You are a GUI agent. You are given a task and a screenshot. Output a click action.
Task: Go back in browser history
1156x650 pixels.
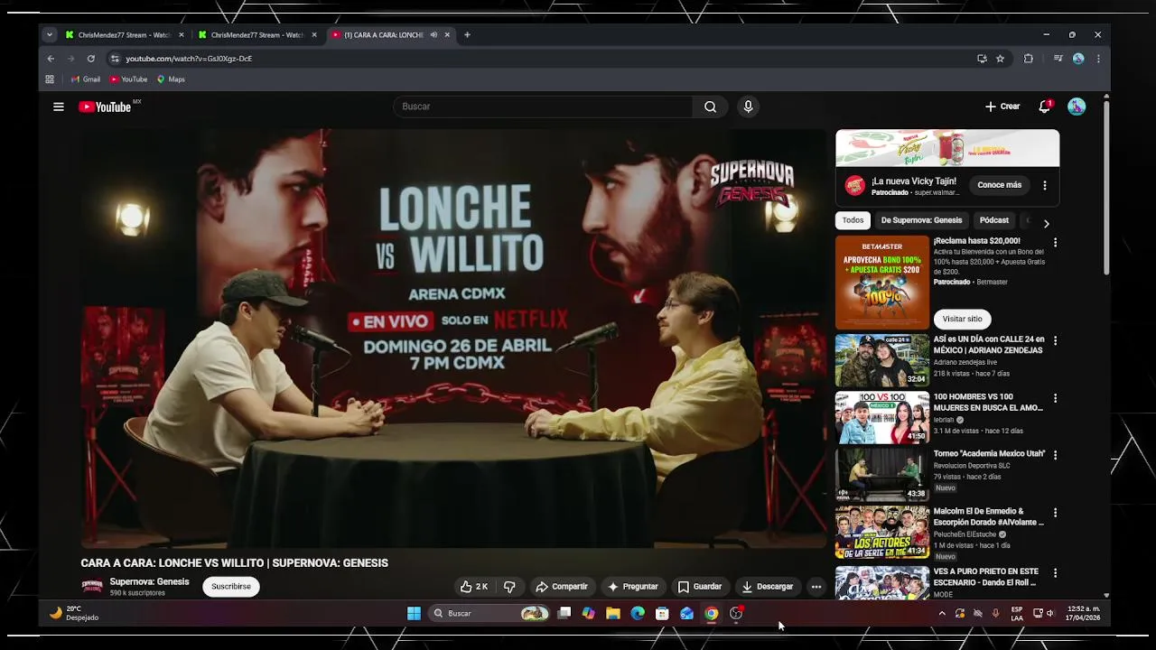tap(51, 59)
